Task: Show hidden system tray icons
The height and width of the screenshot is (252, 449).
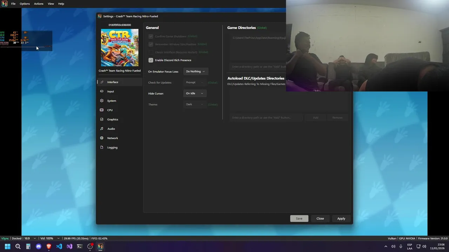Action: (x=386, y=246)
